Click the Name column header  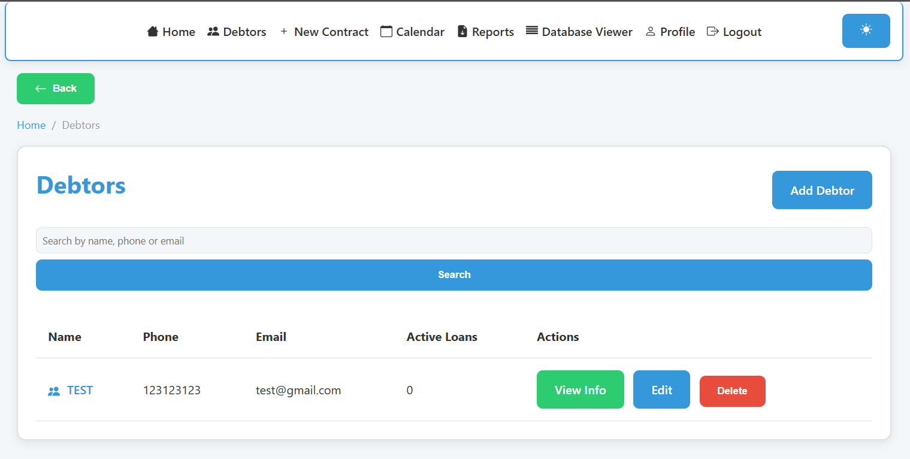(65, 337)
